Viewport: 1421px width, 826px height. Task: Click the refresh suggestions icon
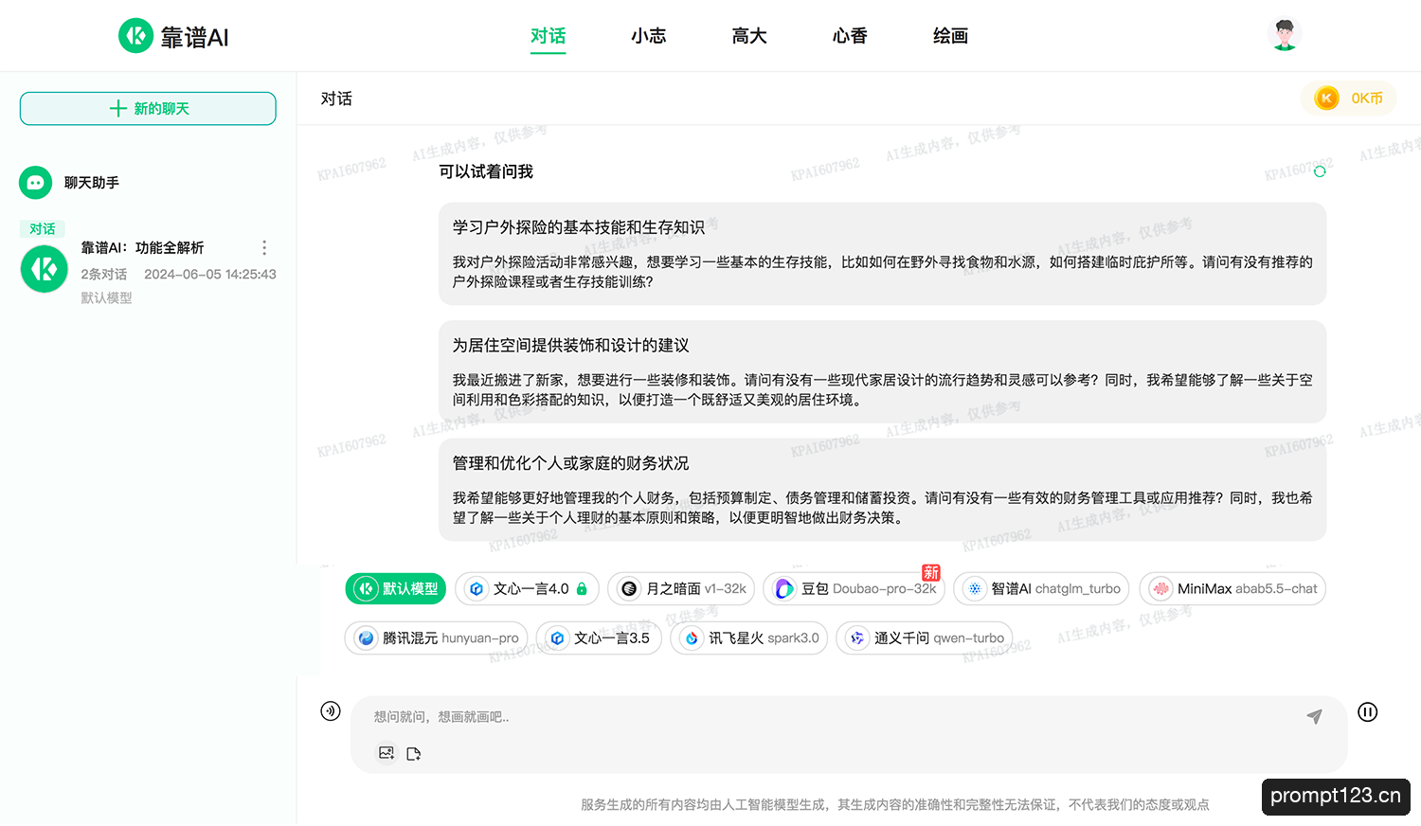pos(1320,171)
